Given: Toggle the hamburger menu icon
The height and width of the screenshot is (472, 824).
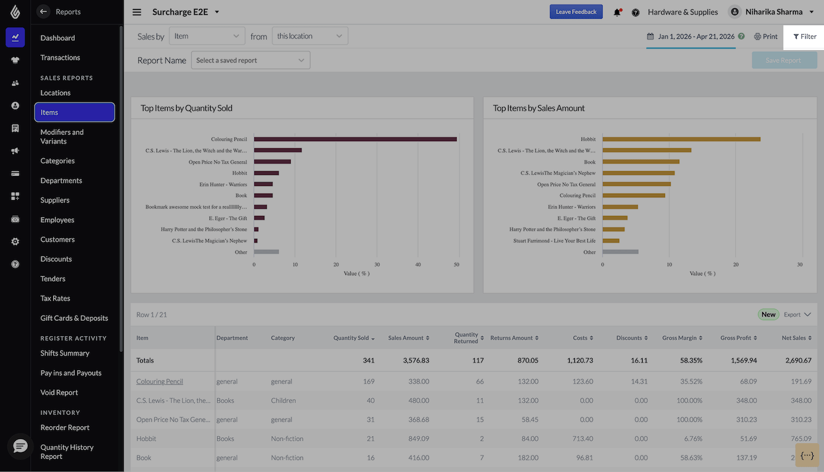Looking at the screenshot, I should 137,12.
